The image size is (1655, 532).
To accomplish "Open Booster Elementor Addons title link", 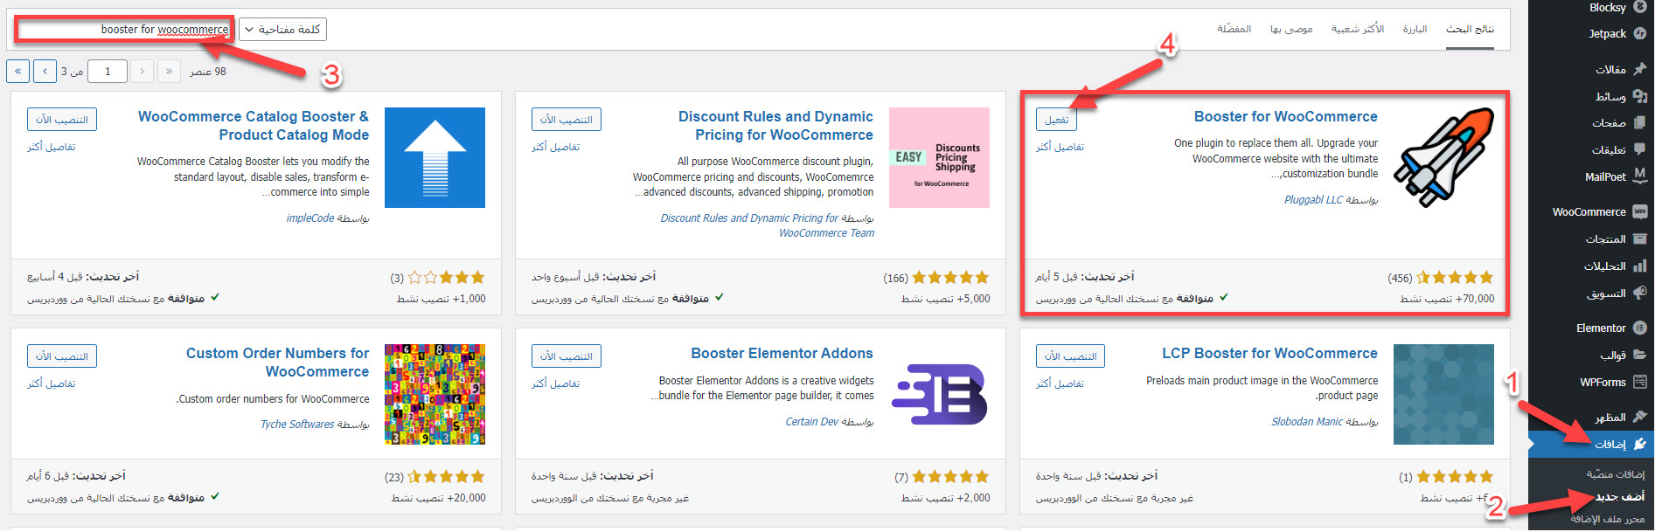I will (x=782, y=353).
